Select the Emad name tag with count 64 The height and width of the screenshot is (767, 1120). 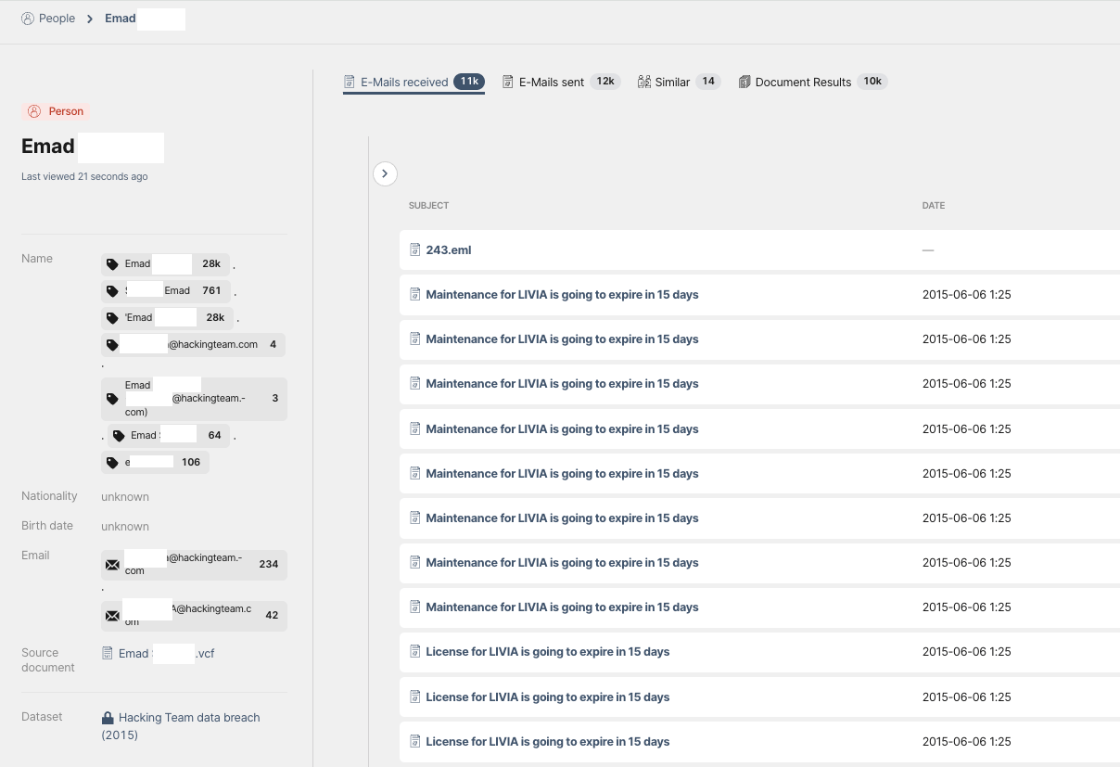(x=169, y=435)
